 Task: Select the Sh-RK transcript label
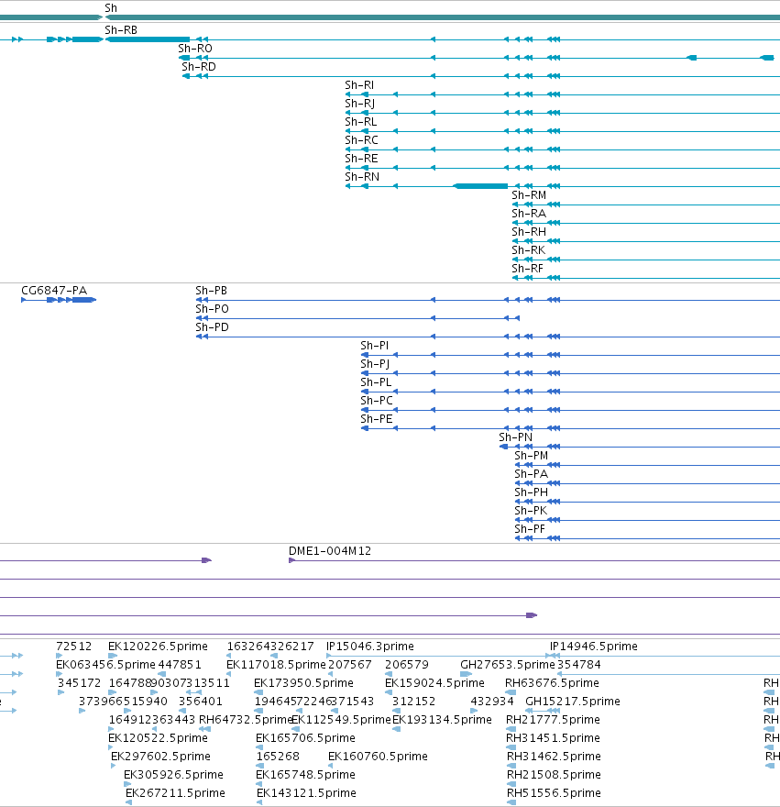529,250
